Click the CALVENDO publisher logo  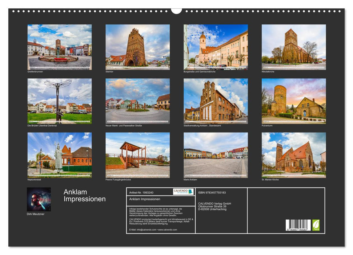coord(182,192)
